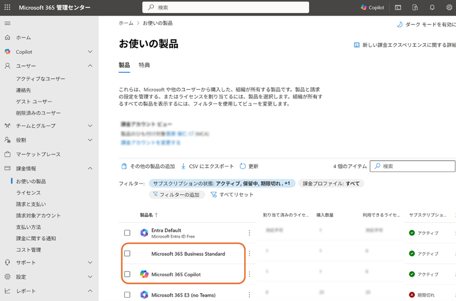The image size is (456, 301).
Task: Collapse the ユーザー section chevron
Action: pyautogui.click(x=90, y=66)
